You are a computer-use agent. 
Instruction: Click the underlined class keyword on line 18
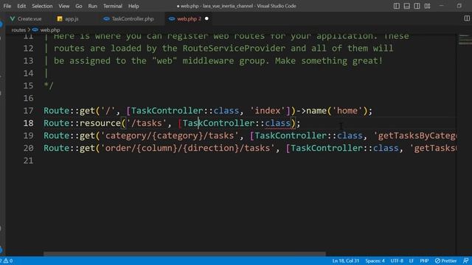coord(277,123)
